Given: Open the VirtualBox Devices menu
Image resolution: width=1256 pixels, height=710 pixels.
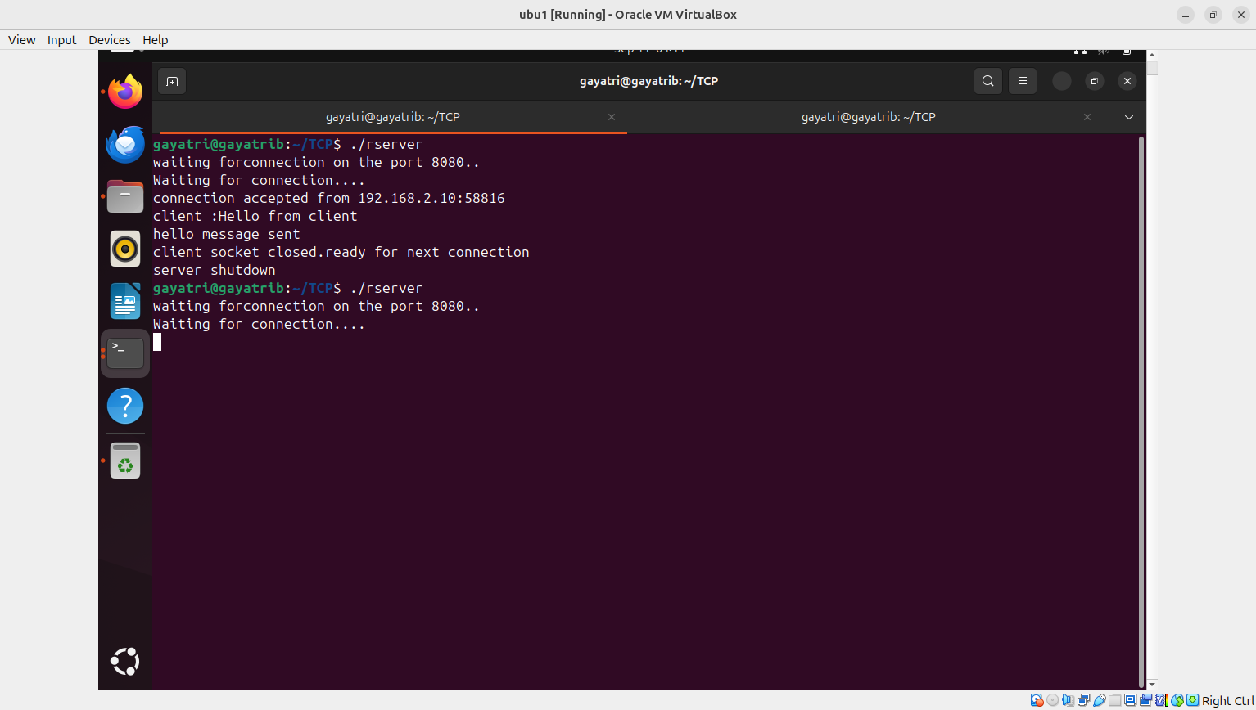Looking at the screenshot, I should 109,40.
